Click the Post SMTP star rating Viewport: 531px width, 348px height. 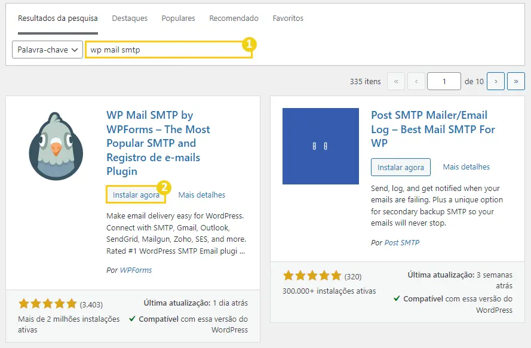click(312, 276)
